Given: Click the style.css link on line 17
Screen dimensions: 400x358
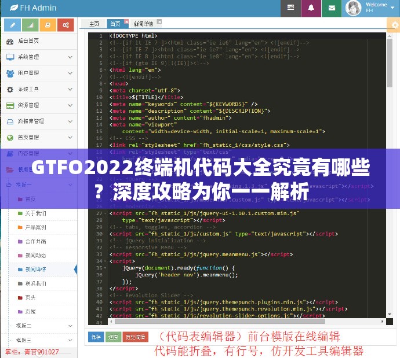Looking at the screenshot, I should (x=199, y=145).
